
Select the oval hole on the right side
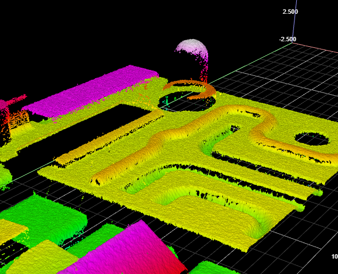click(x=311, y=139)
